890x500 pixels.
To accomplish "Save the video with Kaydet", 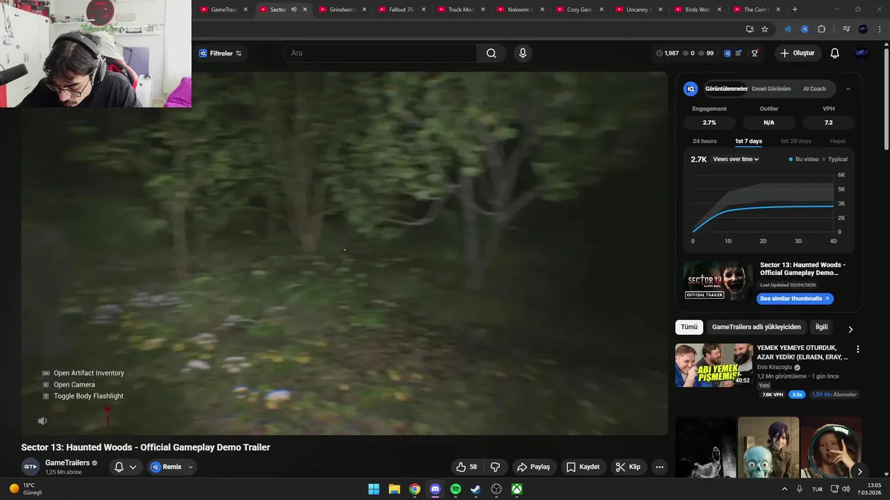I will click(x=583, y=467).
